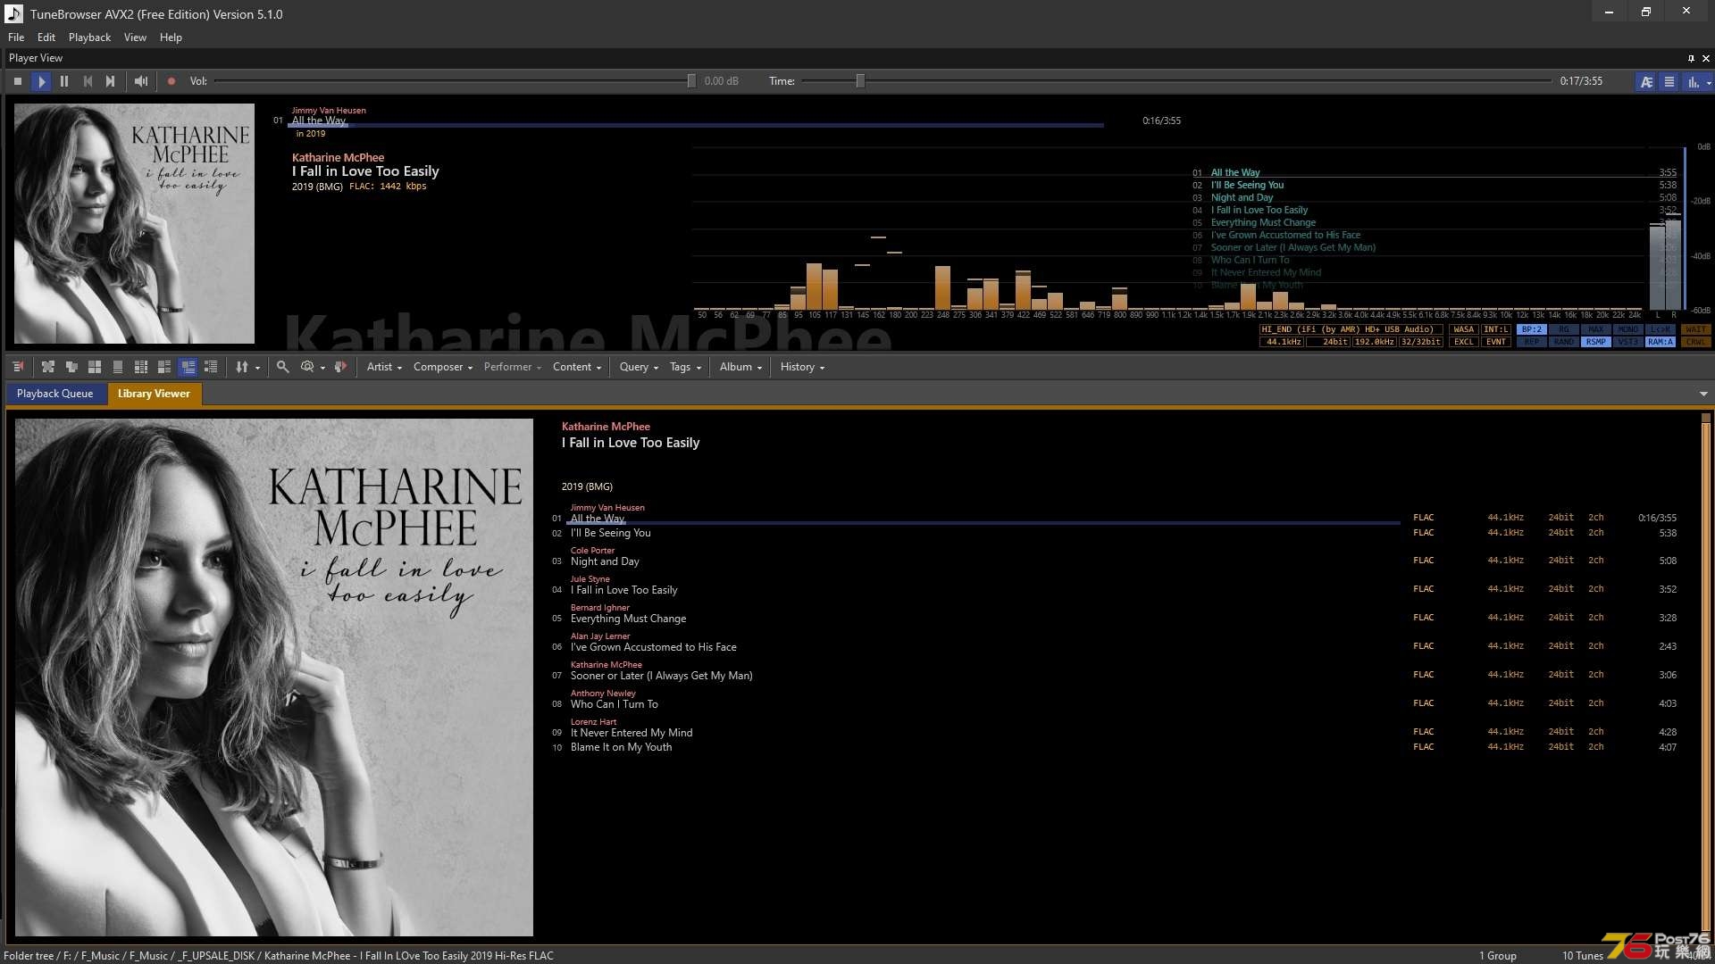The height and width of the screenshot is (964, 1715).
Task: Open the File menu
Action: [x=16, y=37]
